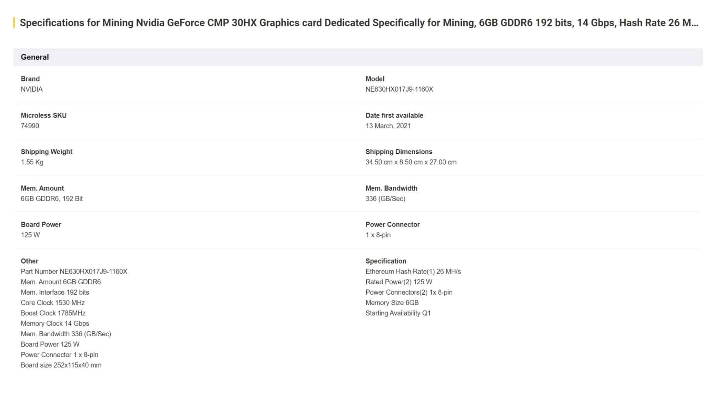This screenshot has width=706, height=397.
Task: Select the General section header
Action: pos(358,57)
